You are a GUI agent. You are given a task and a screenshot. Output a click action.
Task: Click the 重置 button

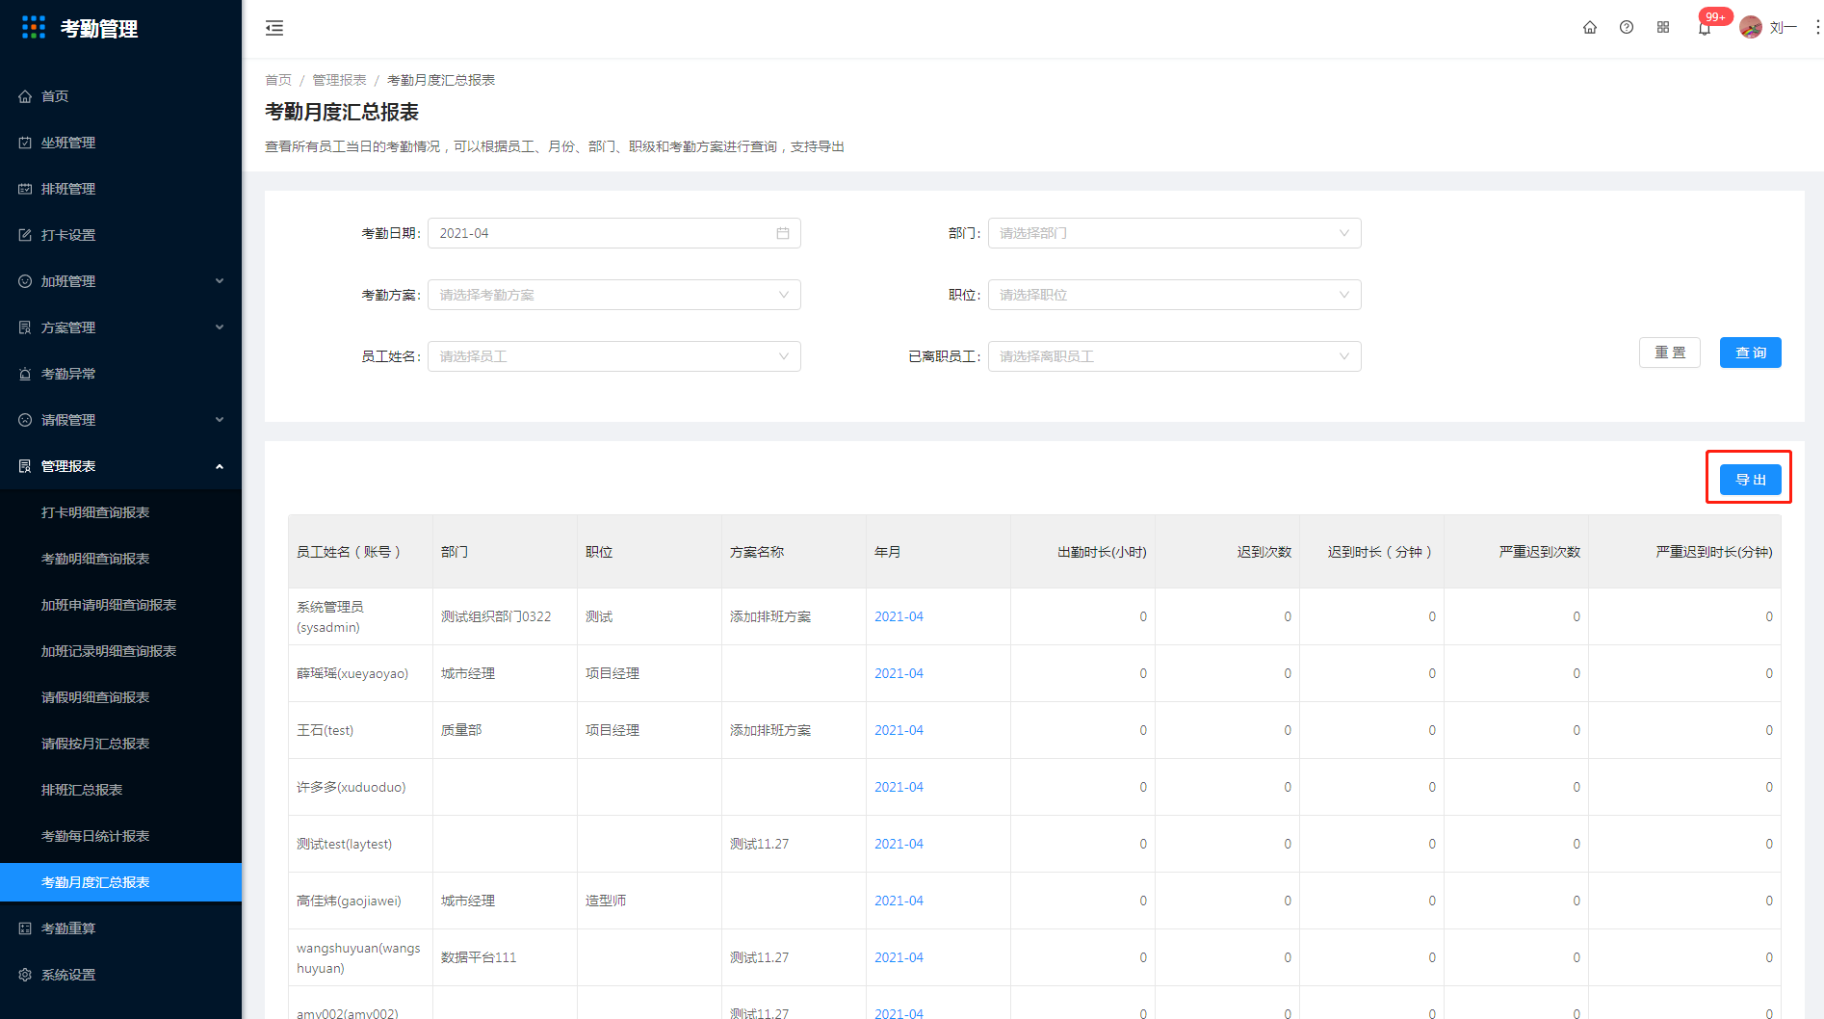pyautogui.click(x=1669, y=353)
